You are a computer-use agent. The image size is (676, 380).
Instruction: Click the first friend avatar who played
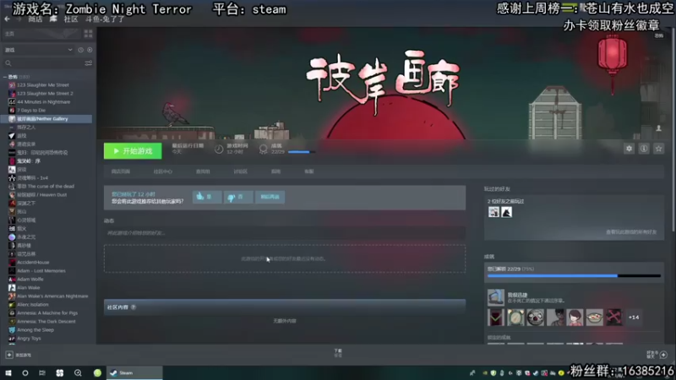(493, 212)
